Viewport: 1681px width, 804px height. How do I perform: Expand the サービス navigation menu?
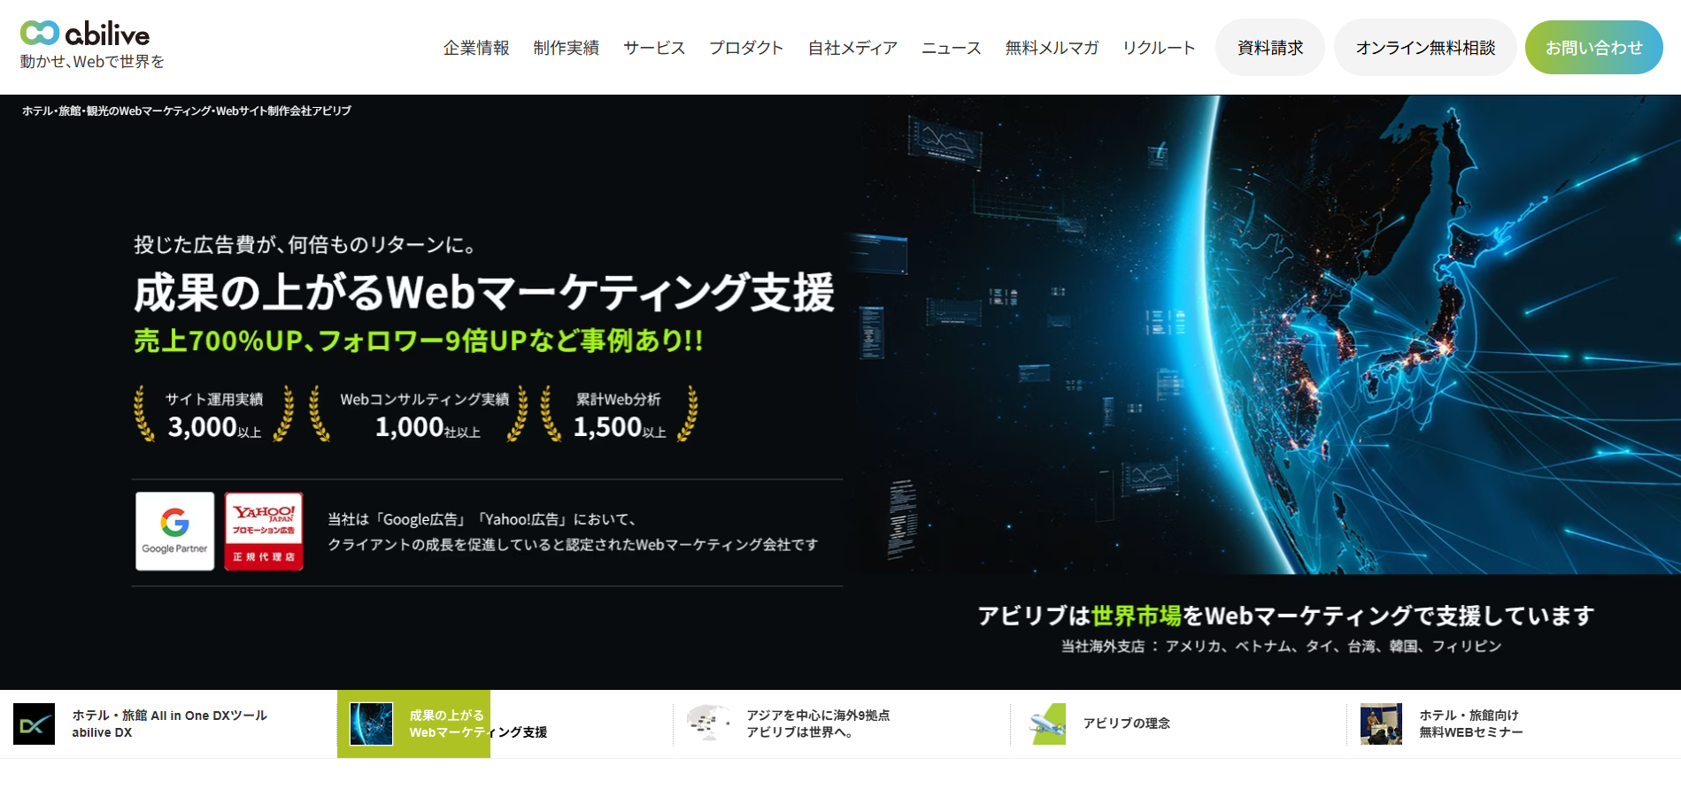pos(654,48)
